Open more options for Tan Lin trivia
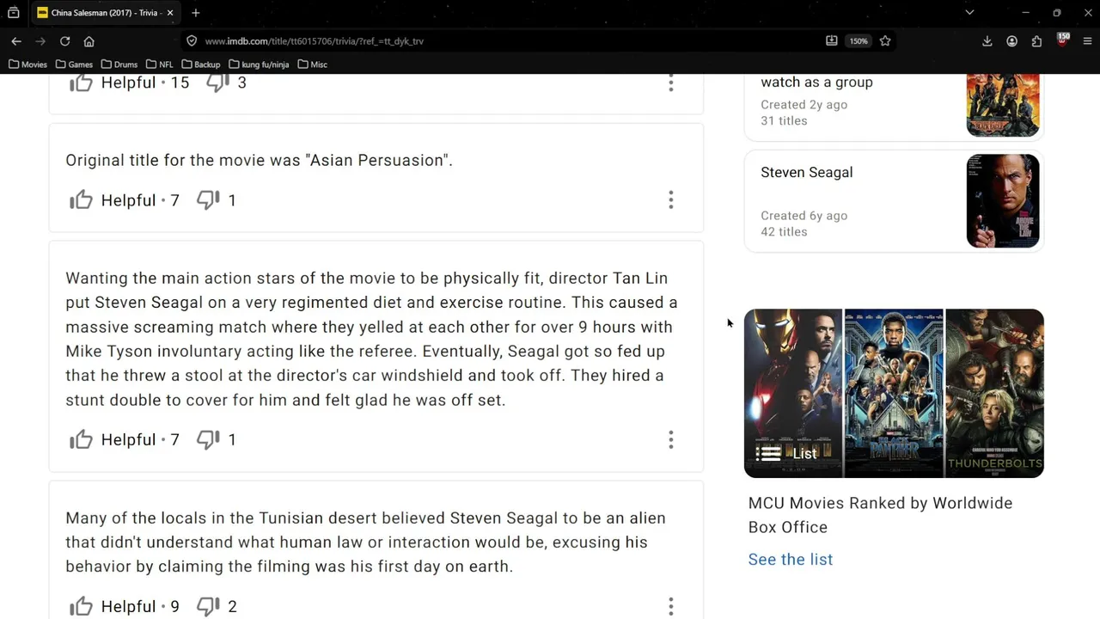Screen dimensions: 1100x619 coord(671,439)
